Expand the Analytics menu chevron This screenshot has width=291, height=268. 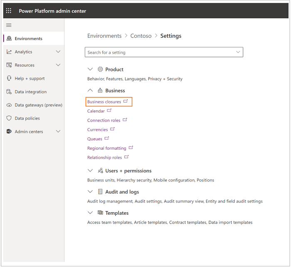point(58,52)
